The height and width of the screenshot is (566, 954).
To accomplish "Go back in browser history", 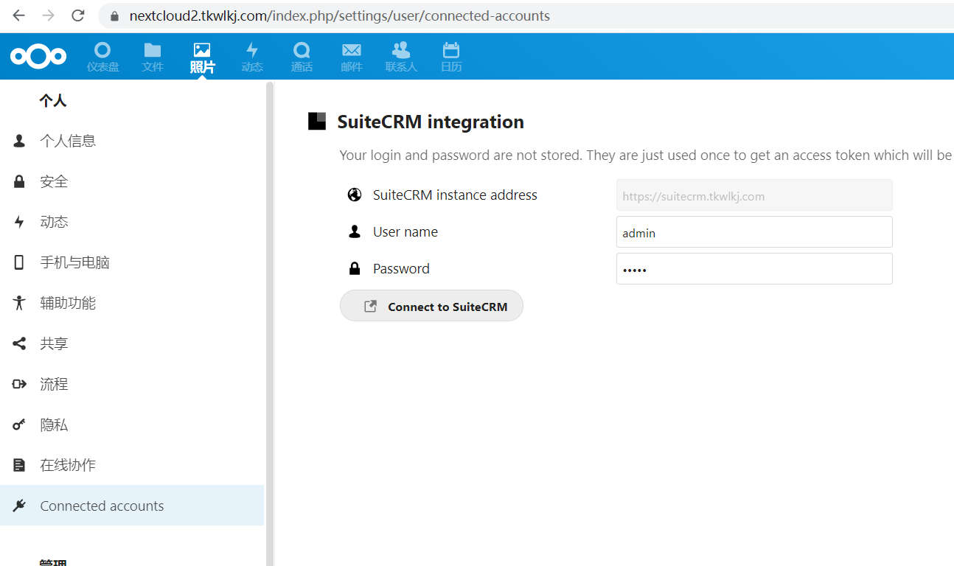I will pos(18,15).
